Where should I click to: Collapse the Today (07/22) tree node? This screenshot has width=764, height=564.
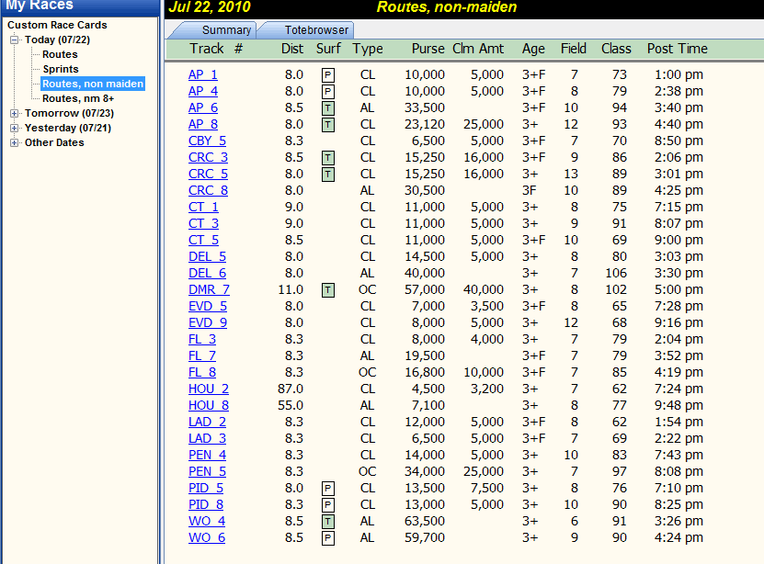coord(14,39)
